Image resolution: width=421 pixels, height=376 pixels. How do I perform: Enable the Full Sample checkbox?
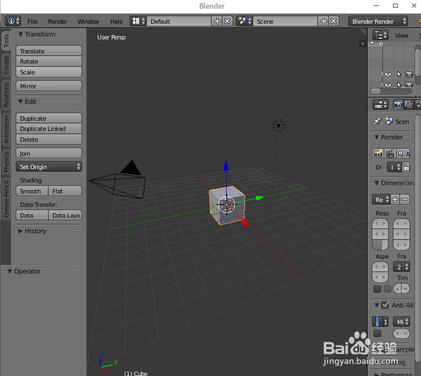[x=377, y=333]
